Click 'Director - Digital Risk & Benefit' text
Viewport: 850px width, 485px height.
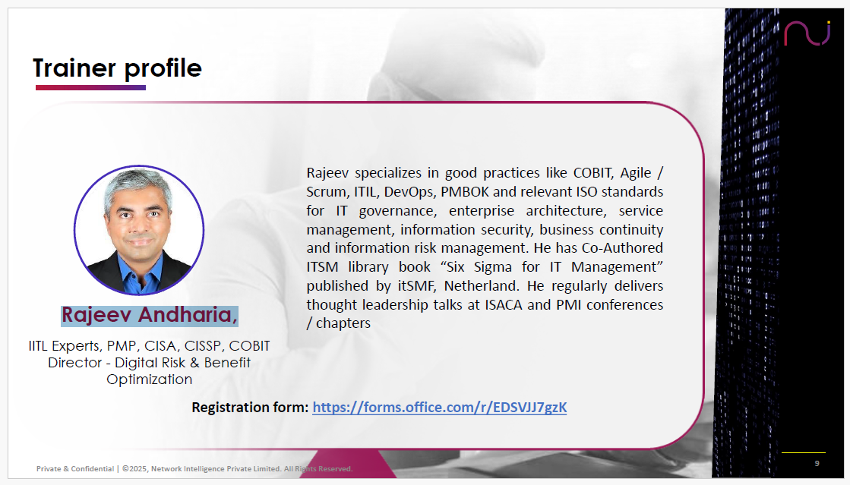tap(149, 363)
